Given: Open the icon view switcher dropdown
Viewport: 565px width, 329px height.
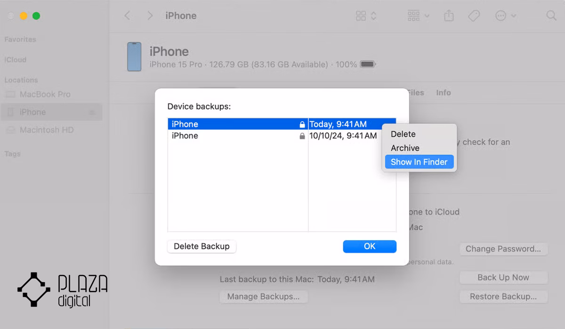Looking at the screenshot, I should pyautogui.click(x=366, y=16).
